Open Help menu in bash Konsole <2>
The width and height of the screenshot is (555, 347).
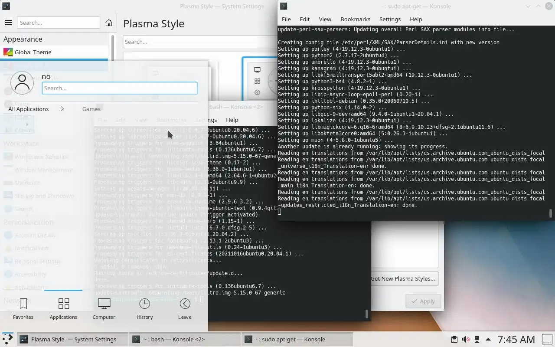[232, 120]
